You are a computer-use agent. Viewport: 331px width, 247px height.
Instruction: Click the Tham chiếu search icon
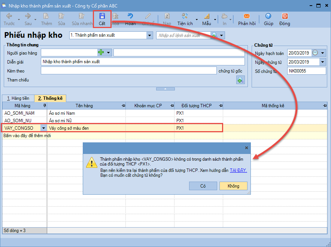pyautogui.click(x=240, y=80)
